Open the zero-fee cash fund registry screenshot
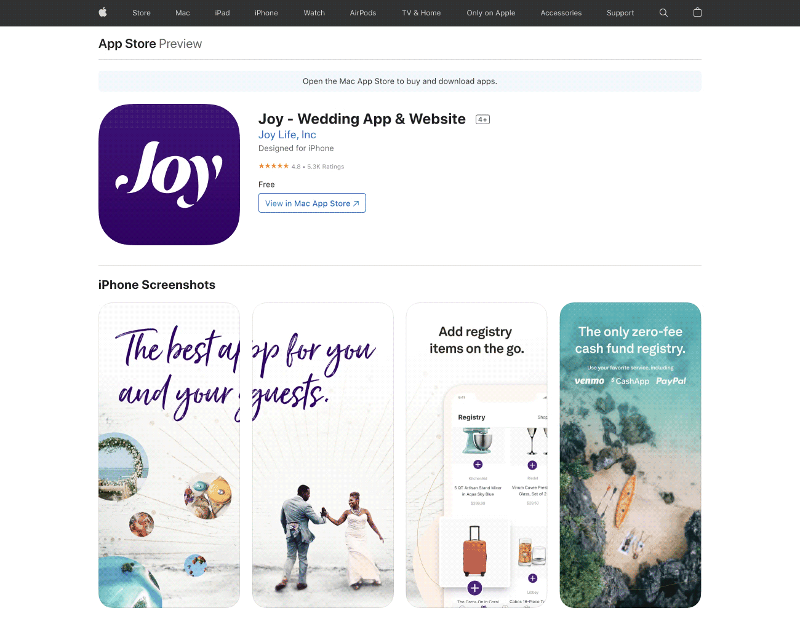The width and height of the screenshot is (800, 627). [x=630, y=455]
